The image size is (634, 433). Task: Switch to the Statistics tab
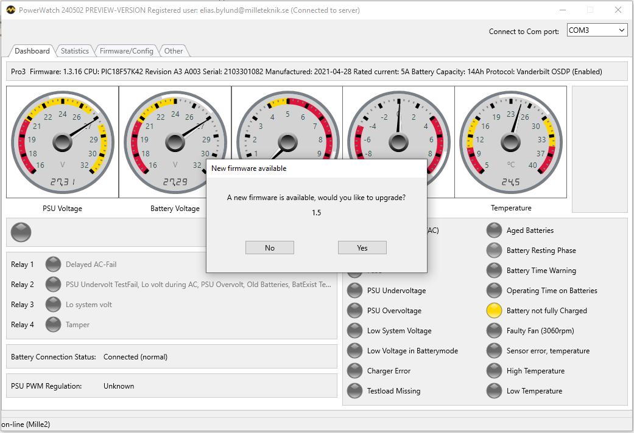75,51
